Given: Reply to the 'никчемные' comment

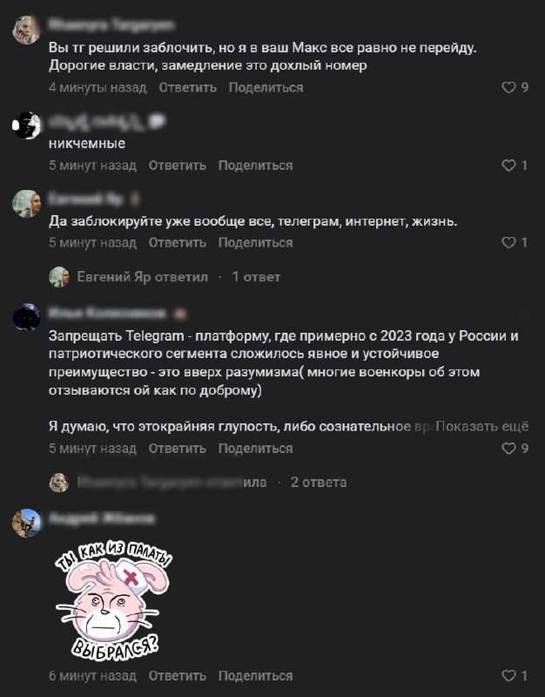Looking at the screenshot, I should coord(178,166).
